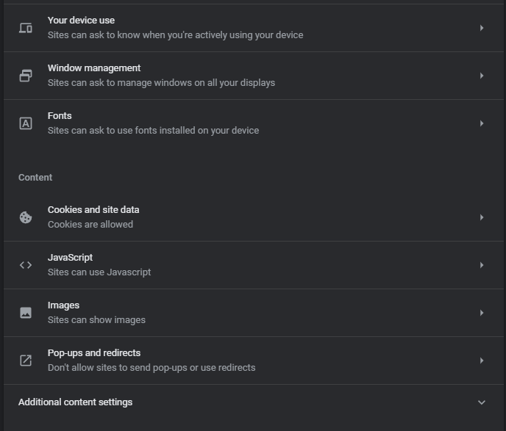Click the JavaScript code brackets icon
Image resolution: width=506 pixels, height=431 pixels.
(26, 265)
